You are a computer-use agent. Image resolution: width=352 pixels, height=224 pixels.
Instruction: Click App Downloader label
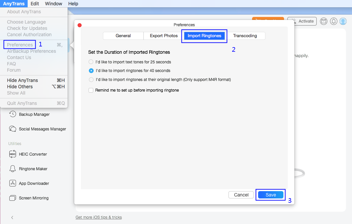[x=34, y=184]
